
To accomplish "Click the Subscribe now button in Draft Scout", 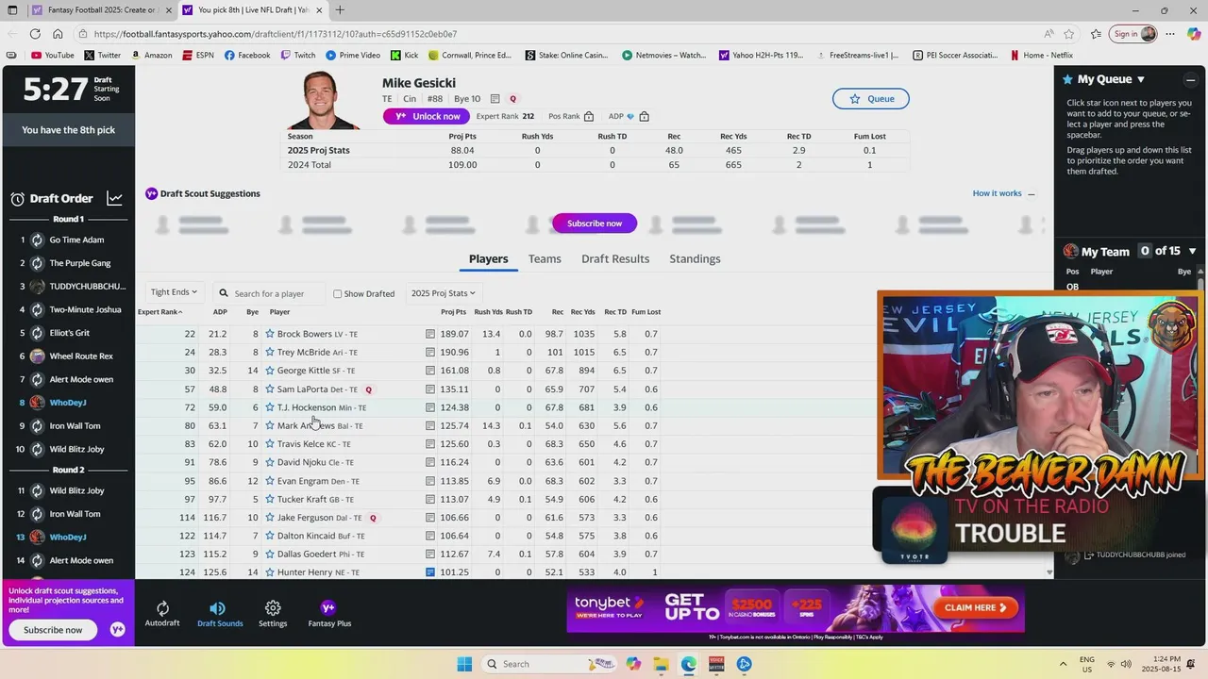I will pyautogui.click(x=595, y=224).
